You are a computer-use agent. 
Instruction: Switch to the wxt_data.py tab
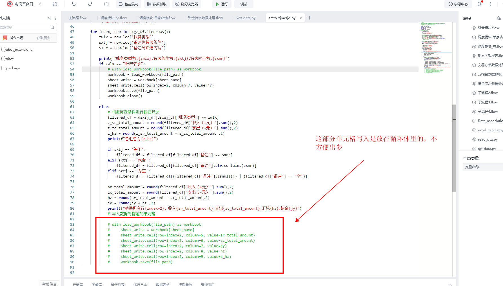click(x=246, y=18)
